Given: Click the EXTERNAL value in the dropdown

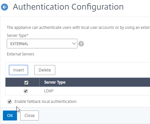Looking at the screenshot, I should [x=19, y=44].
